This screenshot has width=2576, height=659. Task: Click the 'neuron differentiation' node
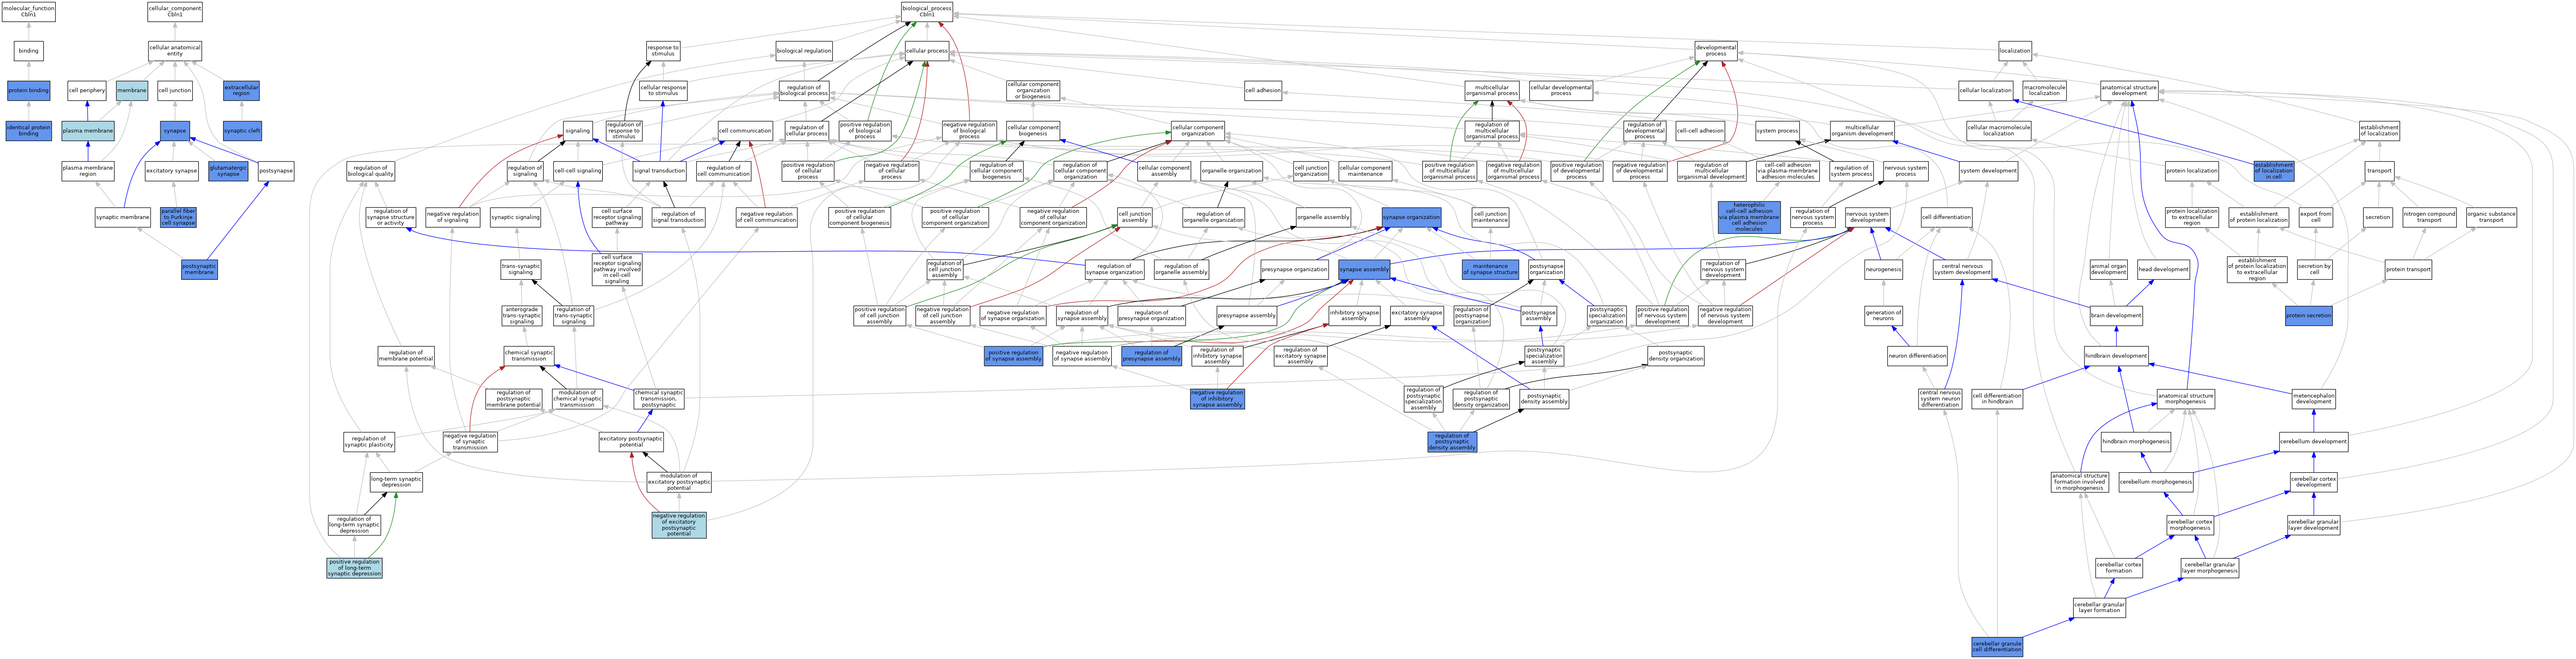[x=1917, y=356]
